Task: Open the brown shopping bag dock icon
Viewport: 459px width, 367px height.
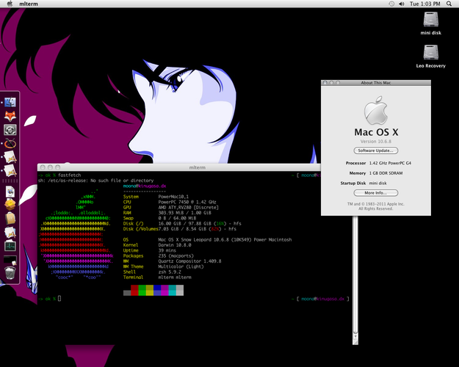Action: click(x=10, y=218)
